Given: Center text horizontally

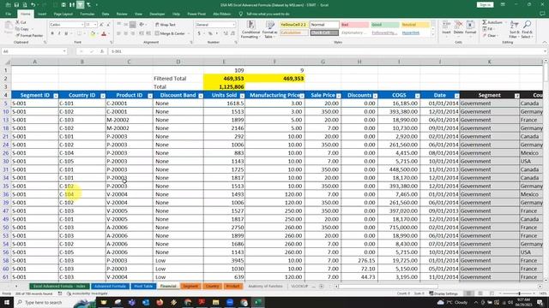Looking at the screenshot, I should click(126, 33).
